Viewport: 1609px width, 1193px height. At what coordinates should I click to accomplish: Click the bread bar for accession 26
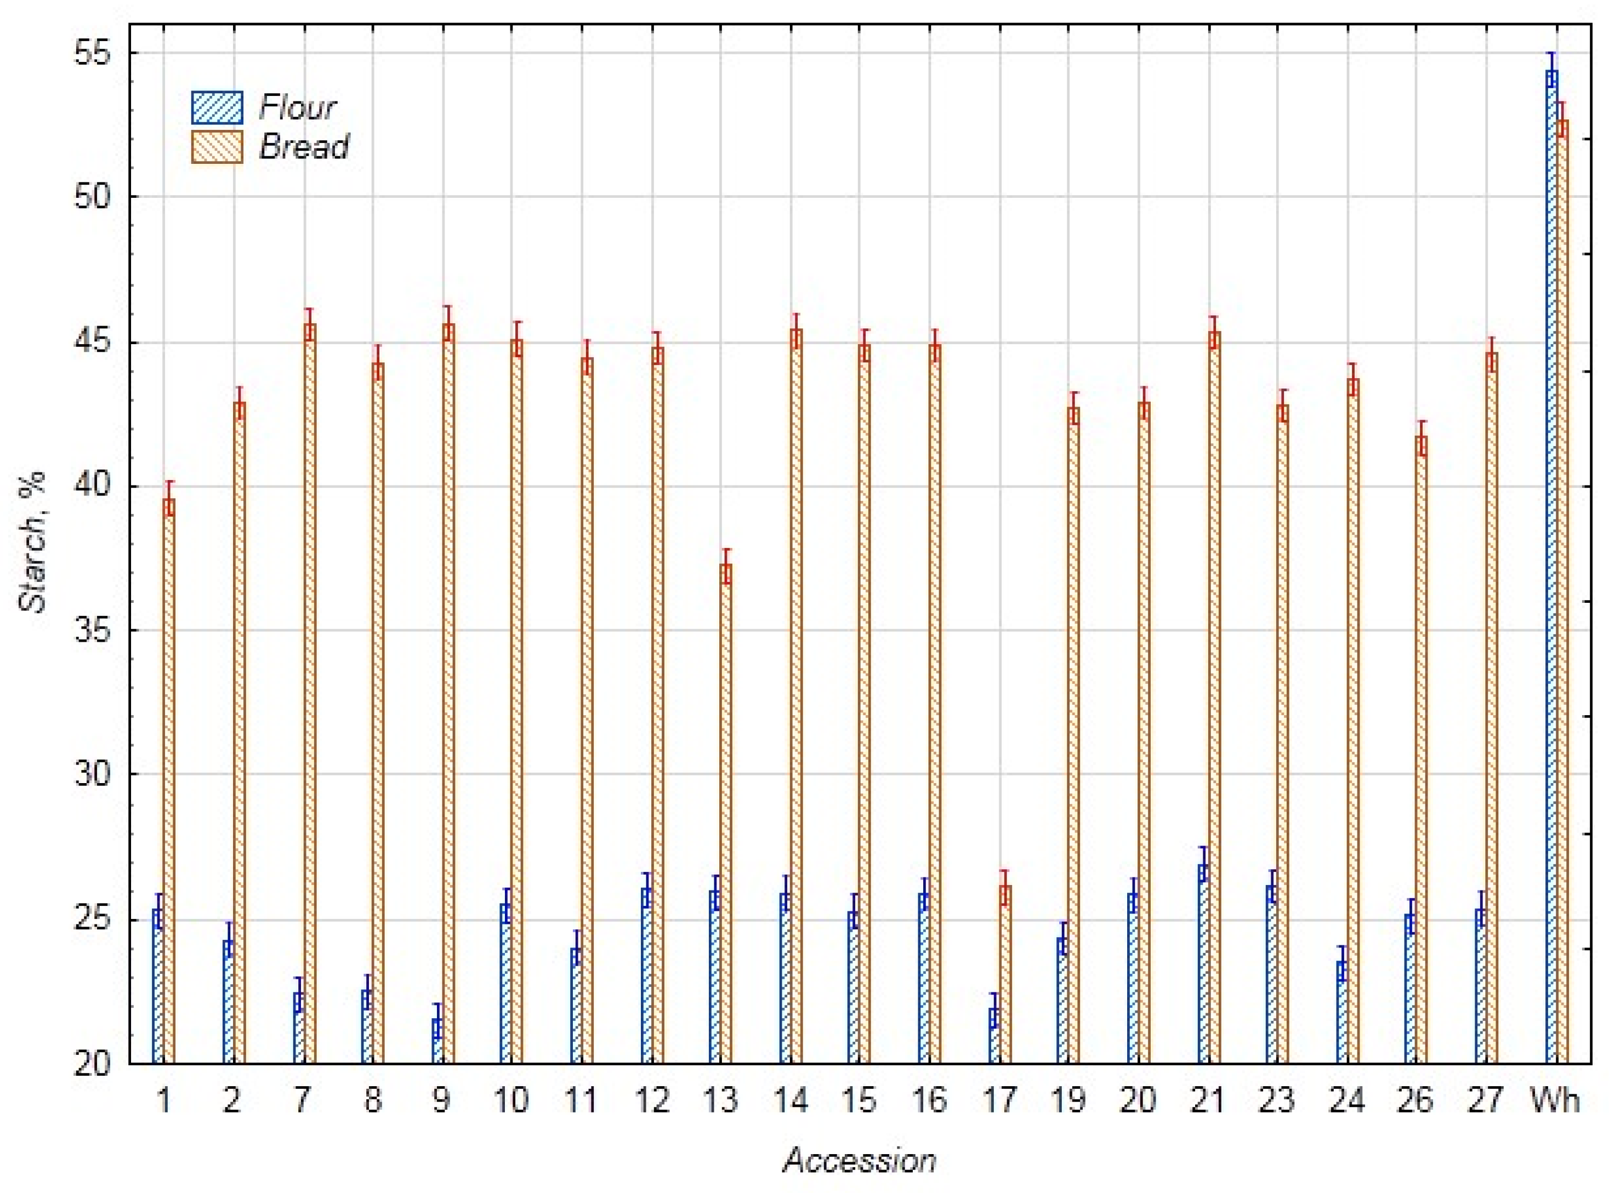point(1421,751)
